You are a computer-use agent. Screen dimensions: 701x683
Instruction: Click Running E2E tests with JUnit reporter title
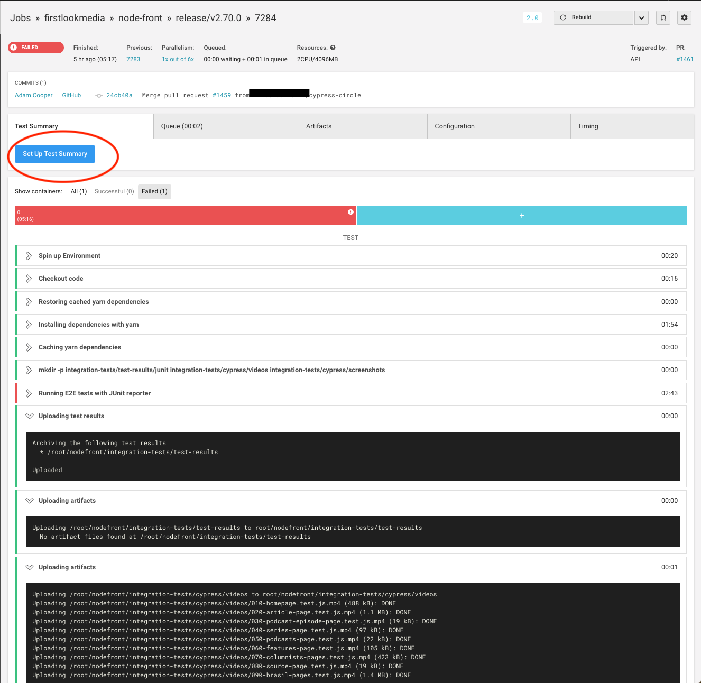95,393
